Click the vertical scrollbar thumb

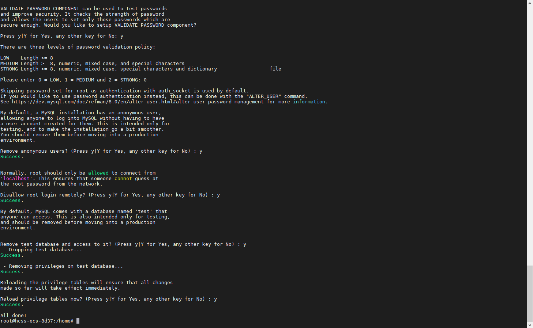point(530,293)
